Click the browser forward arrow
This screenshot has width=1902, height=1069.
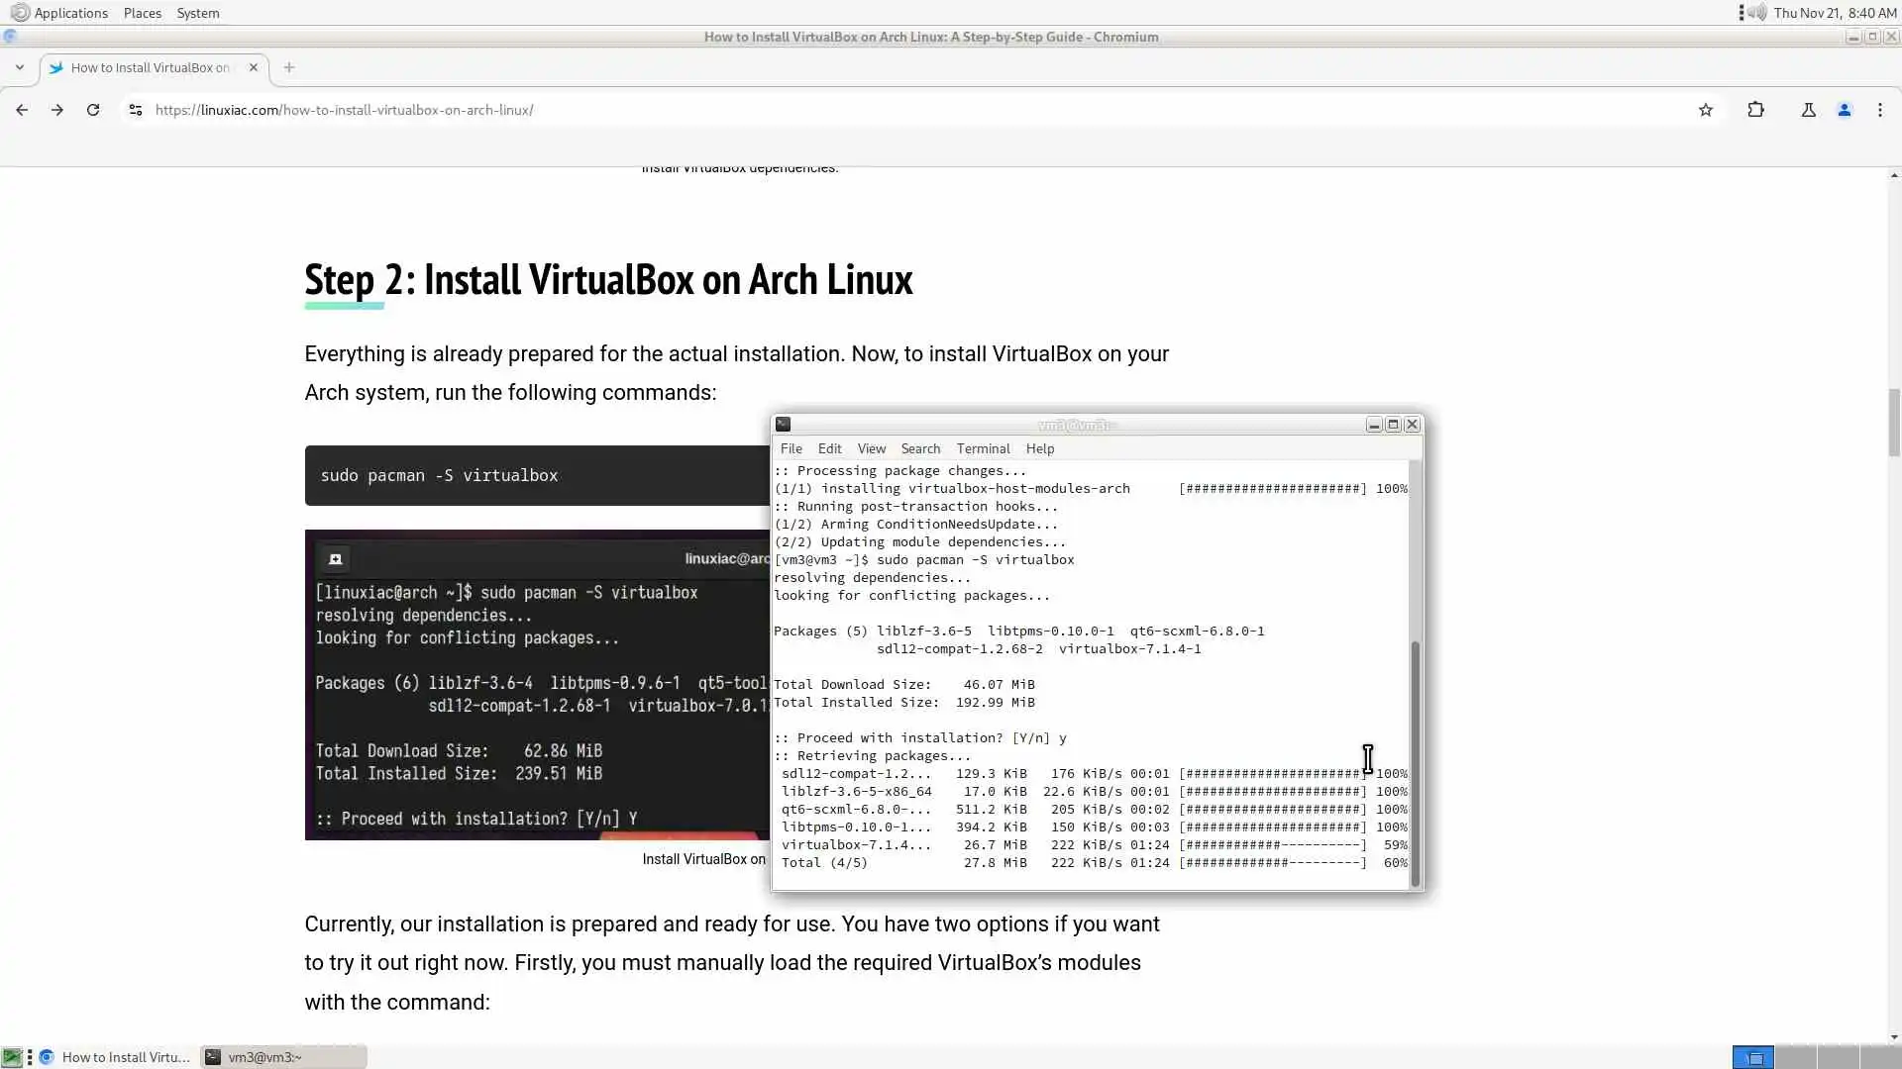pyautogui.click(x=57, y=110)
